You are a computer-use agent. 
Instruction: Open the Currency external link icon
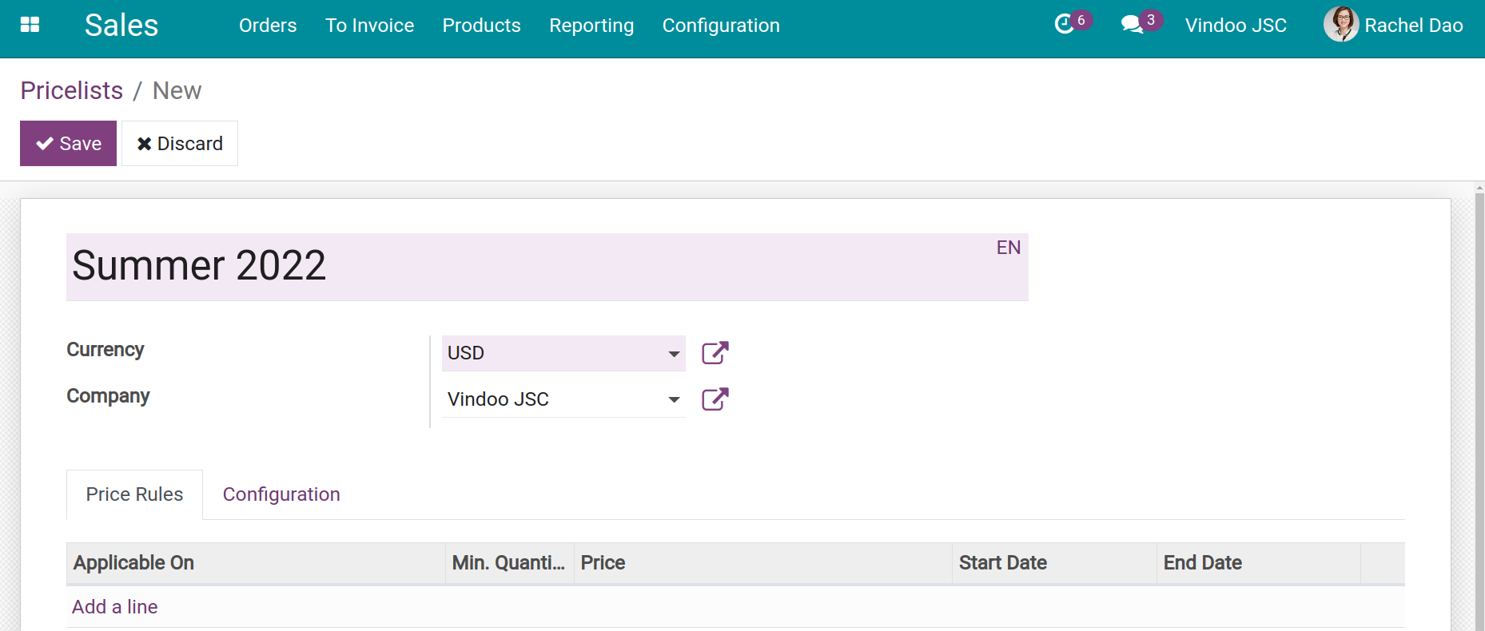[715, 353]
